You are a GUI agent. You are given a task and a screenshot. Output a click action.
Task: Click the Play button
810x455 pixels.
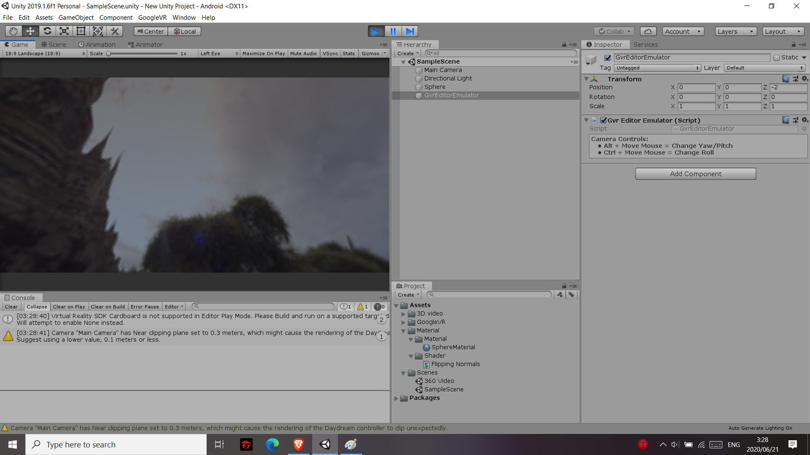[x=376, y=31]
